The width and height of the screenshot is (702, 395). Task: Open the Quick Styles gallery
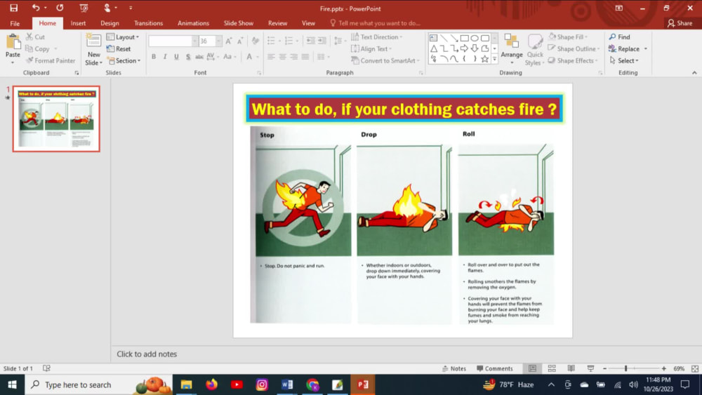click(x=535, y=50)
